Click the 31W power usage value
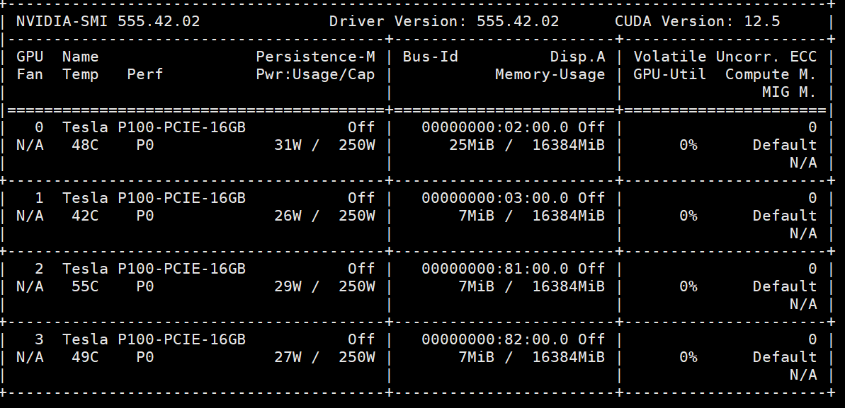The image size is (845, 408). click(288, 145)
